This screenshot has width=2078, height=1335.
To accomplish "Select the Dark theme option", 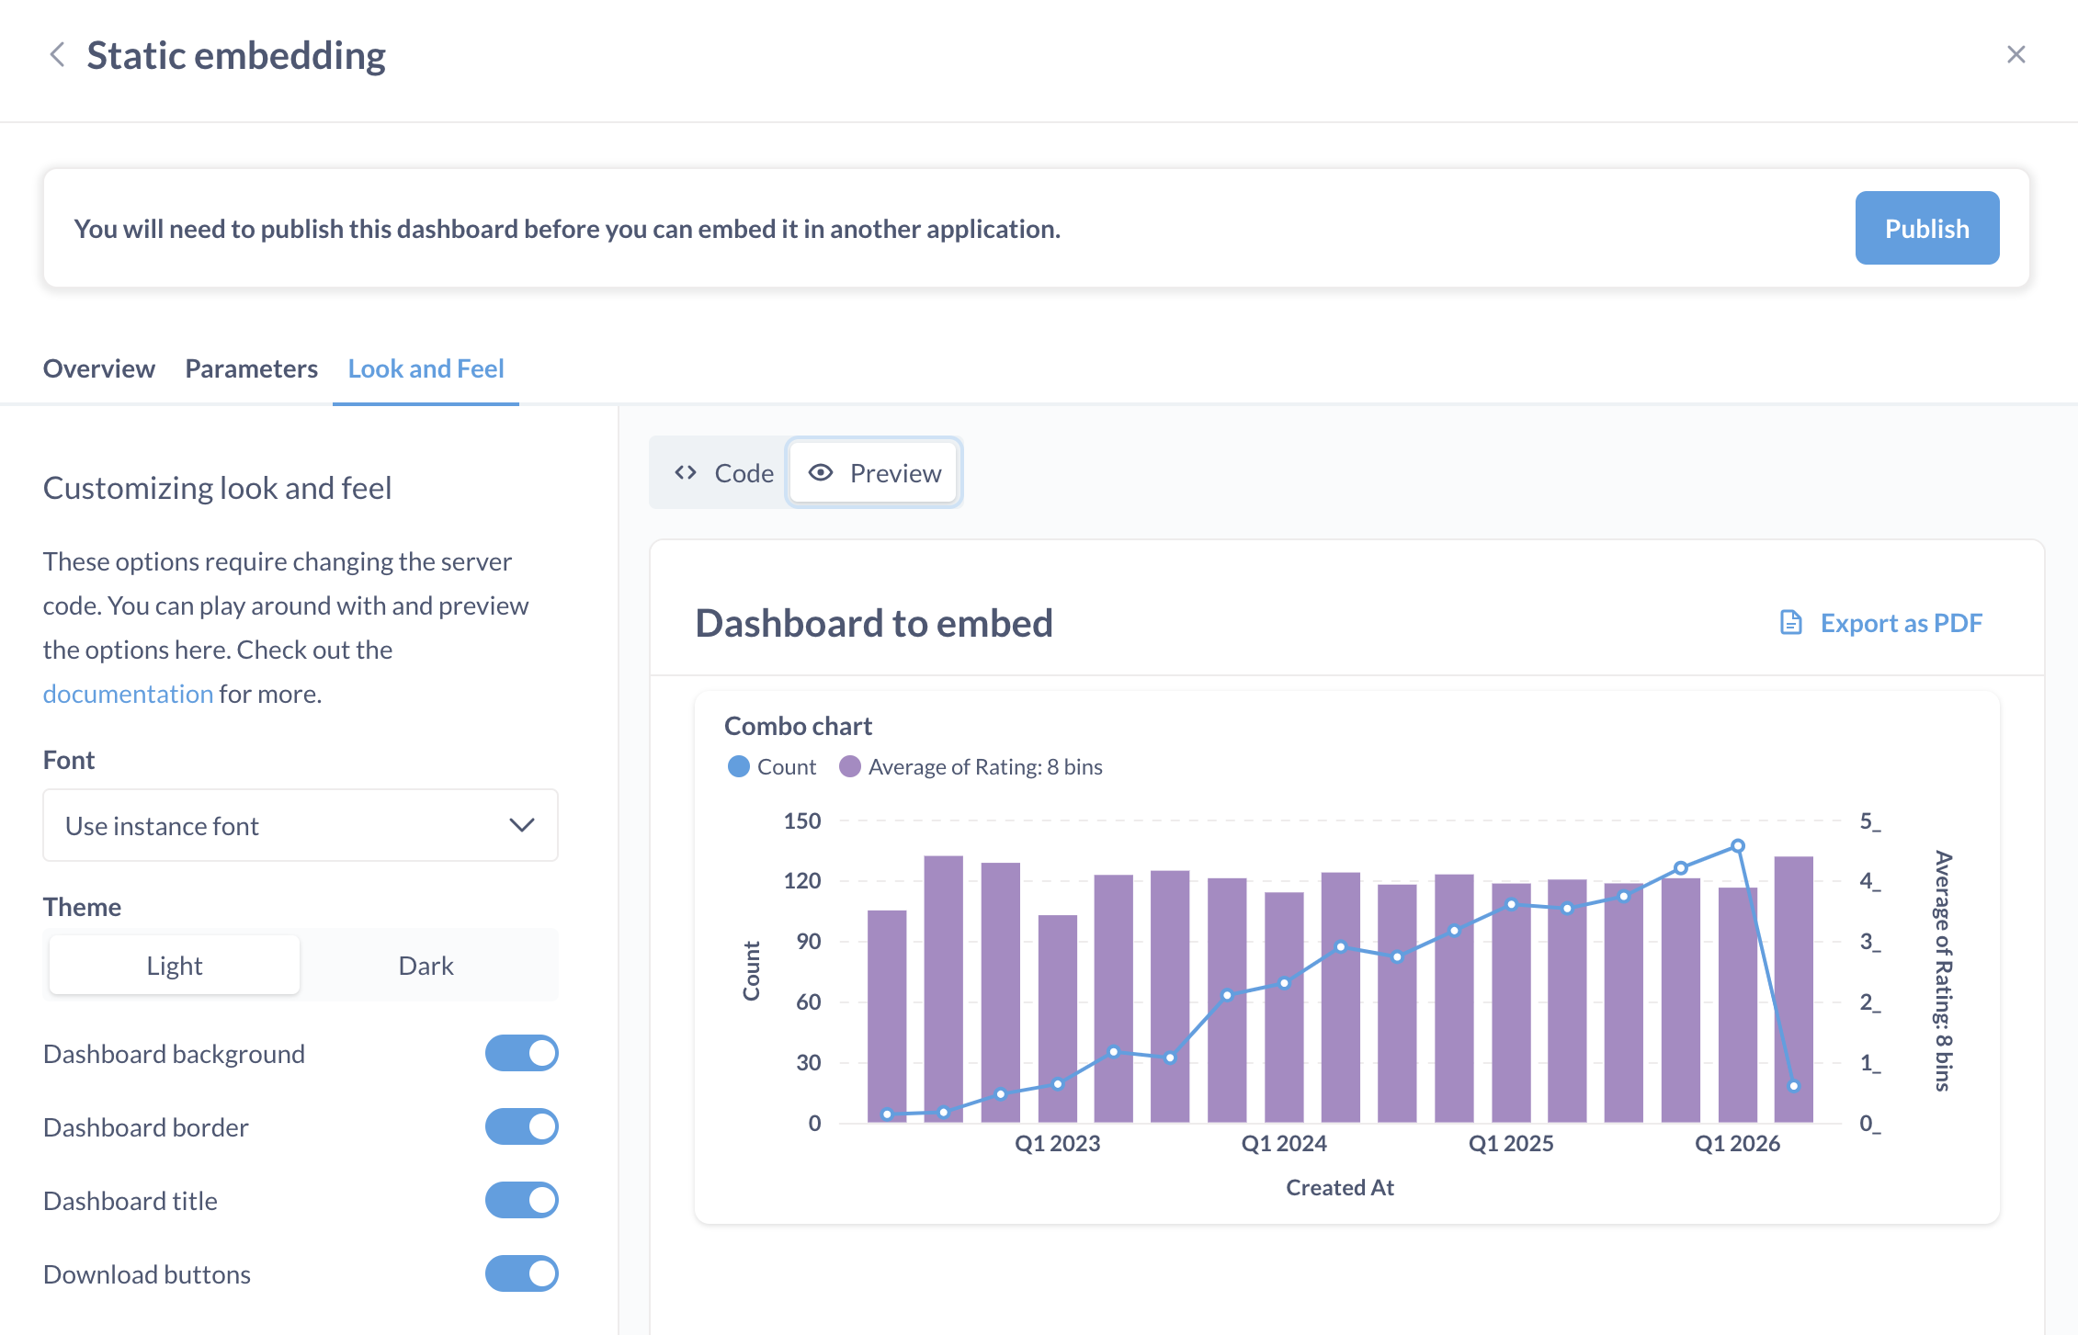I will click(x=426, y=967).
